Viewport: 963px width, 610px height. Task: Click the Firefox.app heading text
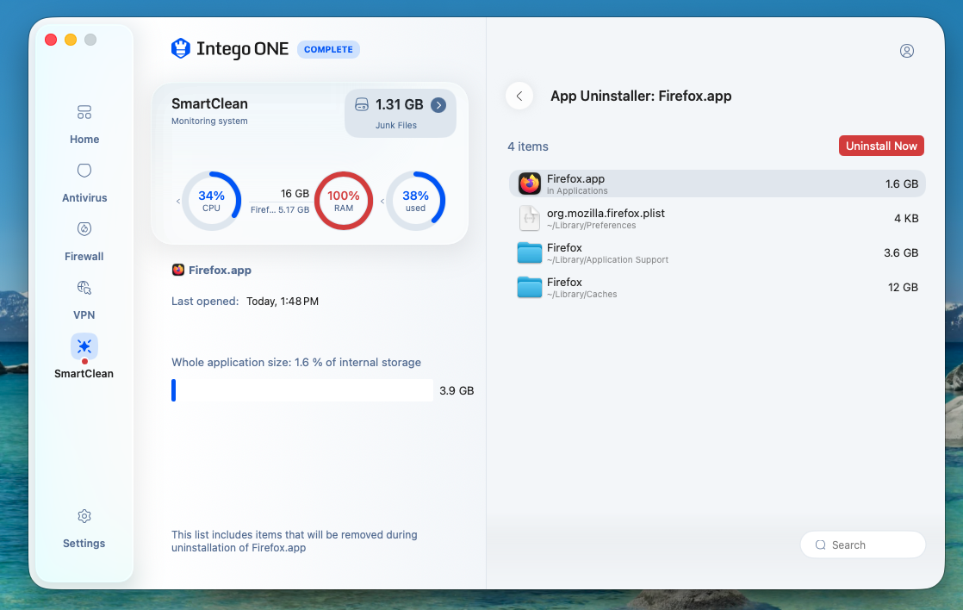coord(220,270)
